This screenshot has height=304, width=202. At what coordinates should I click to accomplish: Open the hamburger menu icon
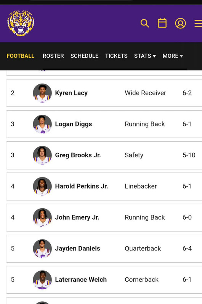(198, 24)
